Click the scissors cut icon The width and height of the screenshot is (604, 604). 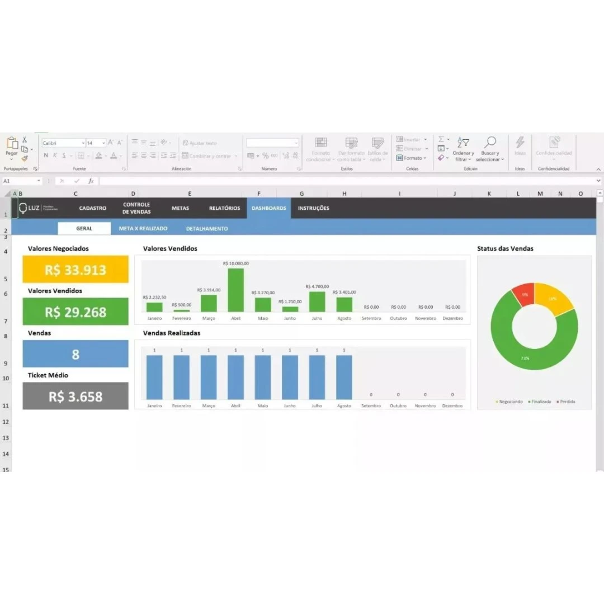(25, 140)
